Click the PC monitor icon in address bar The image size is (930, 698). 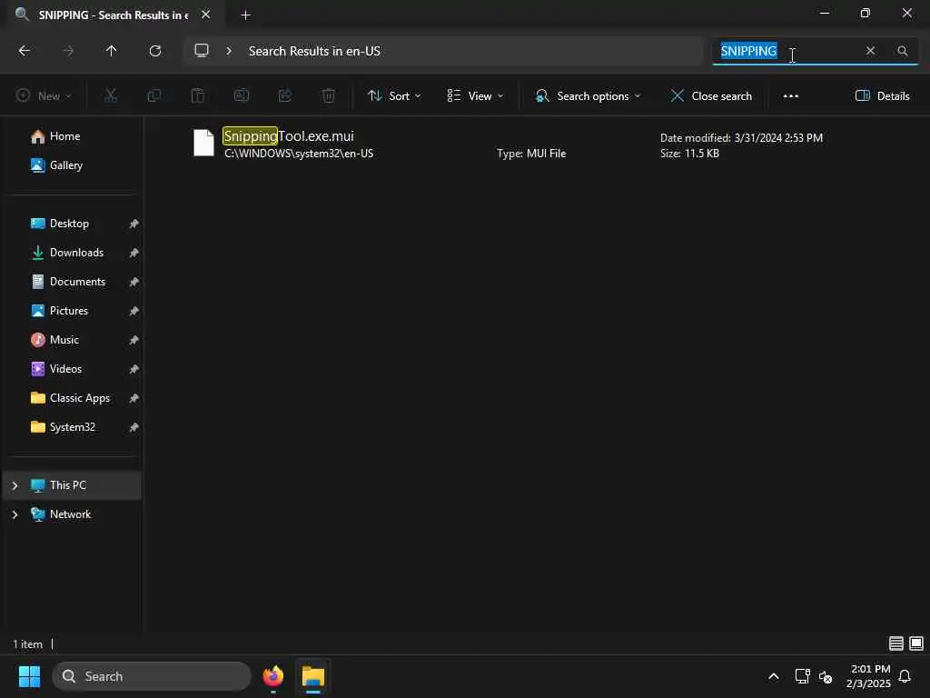pos(202,51)
